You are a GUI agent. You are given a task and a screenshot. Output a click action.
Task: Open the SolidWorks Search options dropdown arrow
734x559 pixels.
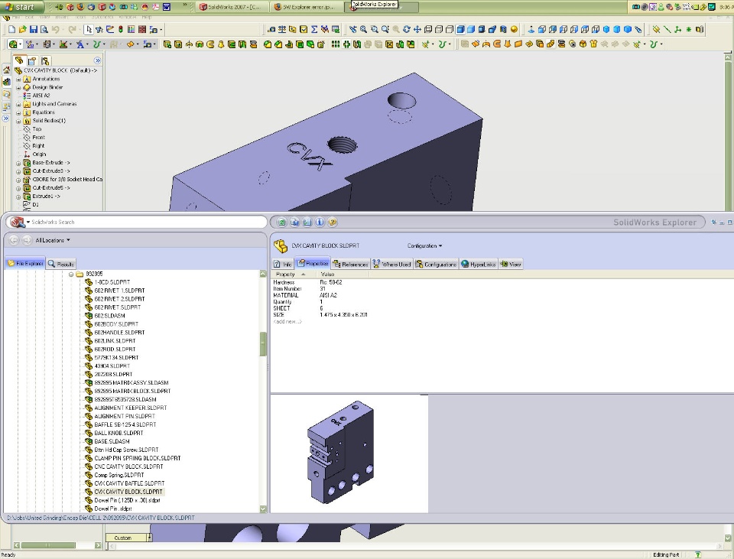(28, 223)
